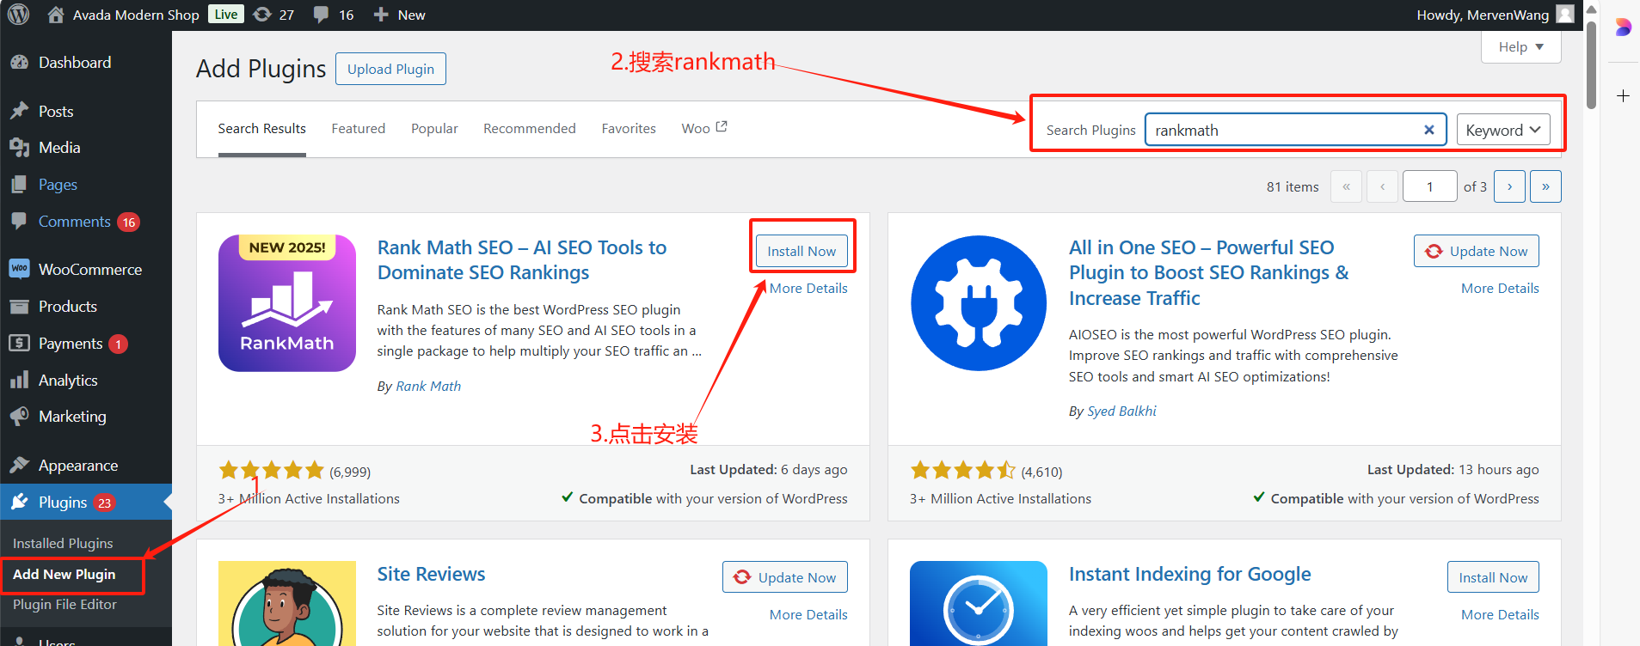Open Plugin File Editor in the sidebar
Screen dimensions: 1640x646
point(64,604)
